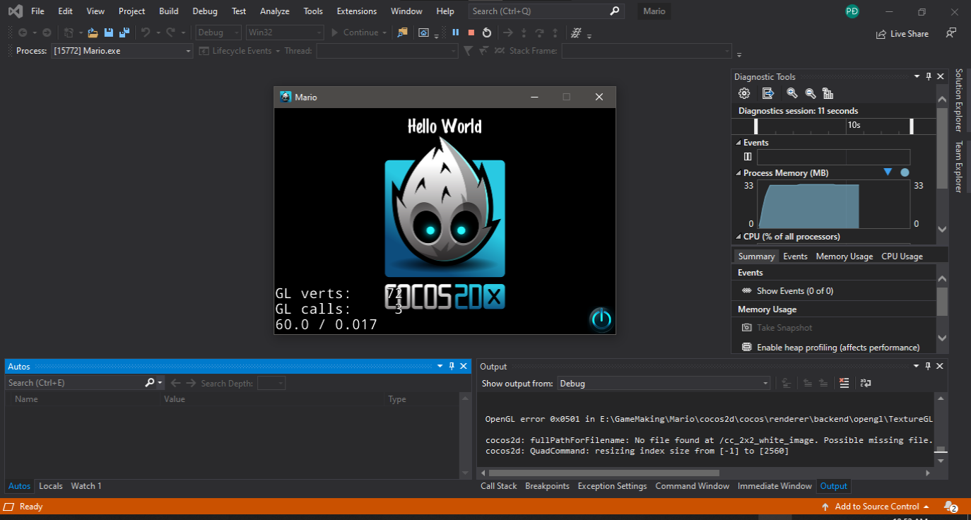Pause debugging with the Break All button
The width and height of the screenshot is (971, 520).
pos(455,32)
